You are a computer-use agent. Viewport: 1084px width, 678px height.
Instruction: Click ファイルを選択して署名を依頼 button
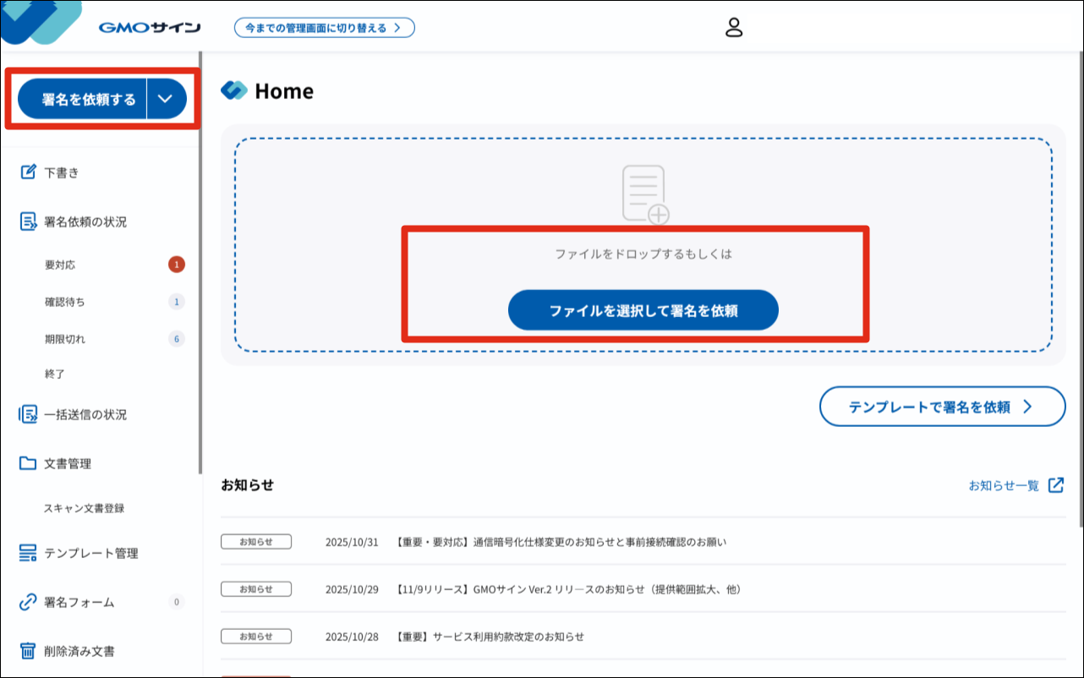643,310
